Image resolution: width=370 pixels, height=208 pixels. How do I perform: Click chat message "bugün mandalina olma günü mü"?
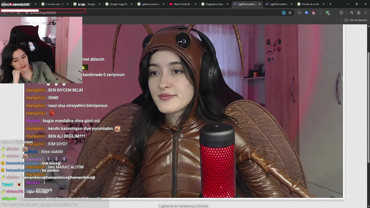coord(71,121)
